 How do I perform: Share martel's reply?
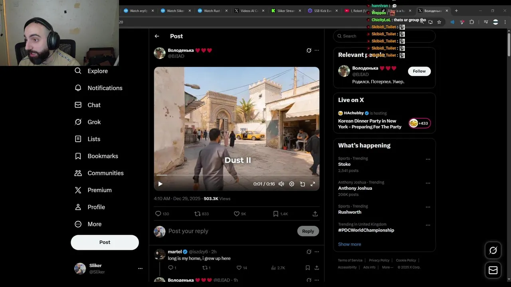click(317, 268)
